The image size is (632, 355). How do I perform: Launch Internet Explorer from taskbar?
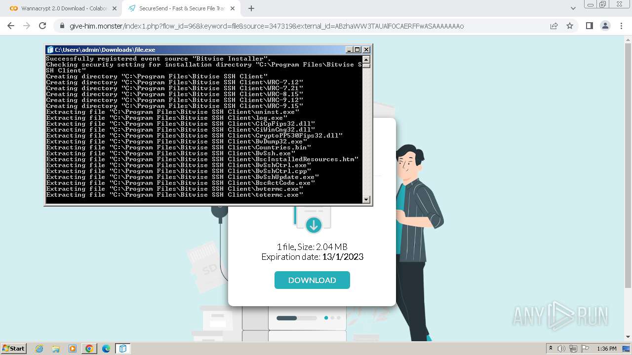(39, 349)
